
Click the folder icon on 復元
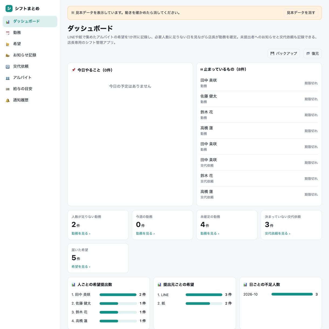coord(308,53)
